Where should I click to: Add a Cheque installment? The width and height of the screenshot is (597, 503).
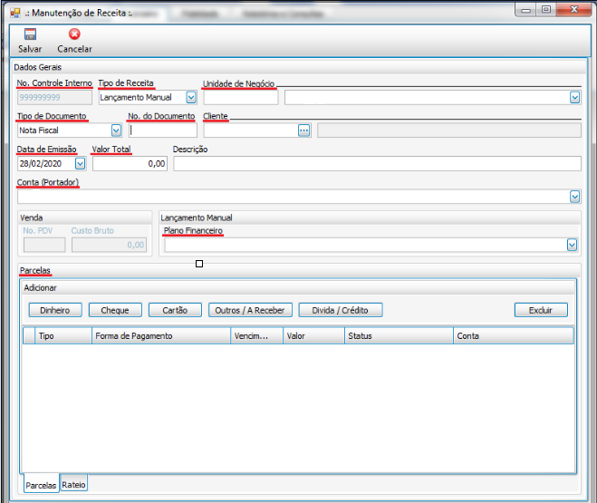coord(115,310)
